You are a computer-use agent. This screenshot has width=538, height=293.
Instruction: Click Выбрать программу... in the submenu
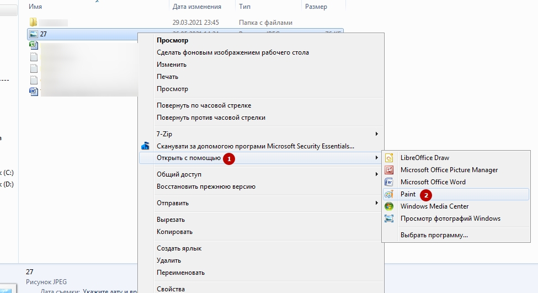pyautogui.click(x=434, y=235)
